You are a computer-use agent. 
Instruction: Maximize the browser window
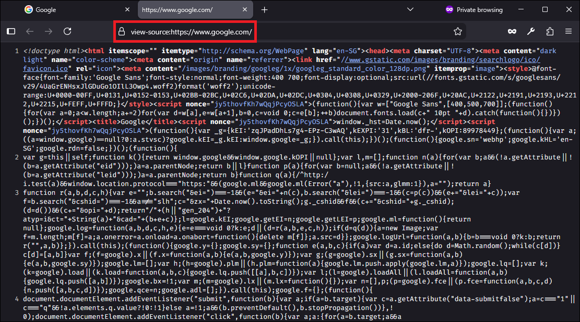[545, 9]
